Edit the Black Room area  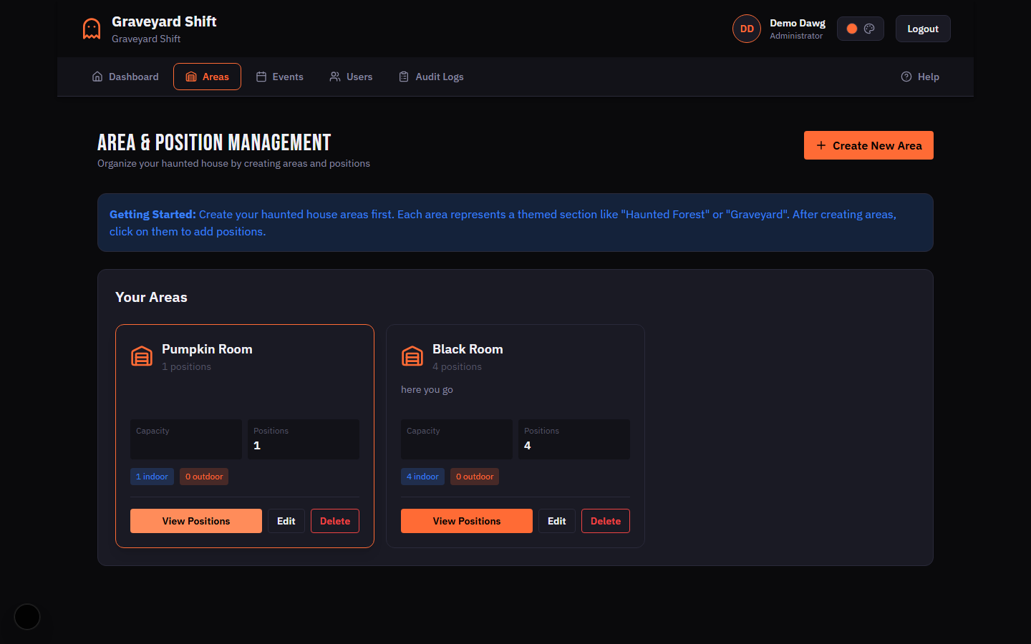coord(556,520)
